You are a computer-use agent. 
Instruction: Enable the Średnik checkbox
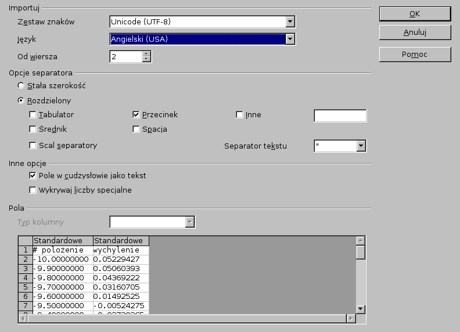[x=33, y=129]
